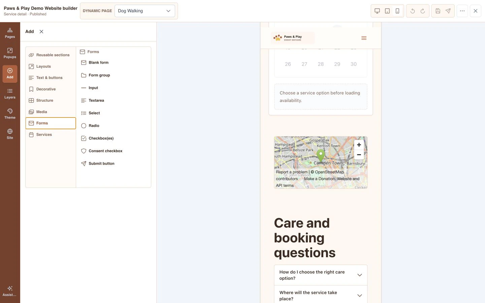Switch to desktop preview

[x=377, y=11]
